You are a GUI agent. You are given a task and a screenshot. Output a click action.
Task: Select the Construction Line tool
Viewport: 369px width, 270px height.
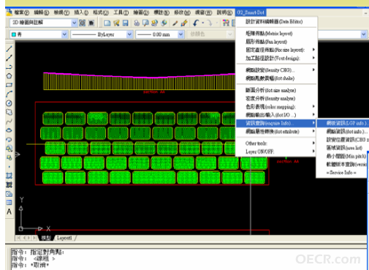[9, 58]
